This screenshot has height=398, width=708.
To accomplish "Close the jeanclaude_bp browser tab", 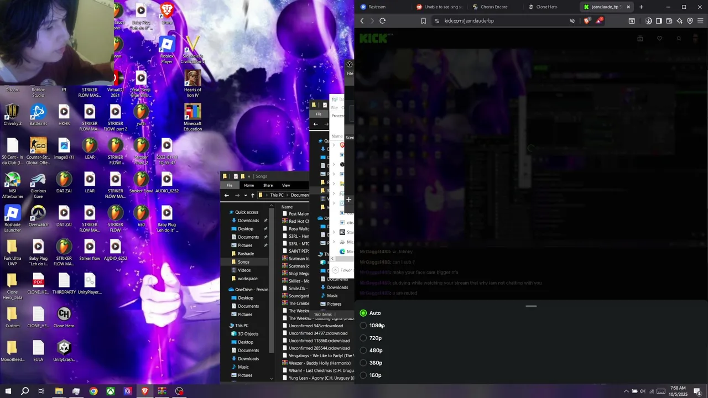I will 628,7.
